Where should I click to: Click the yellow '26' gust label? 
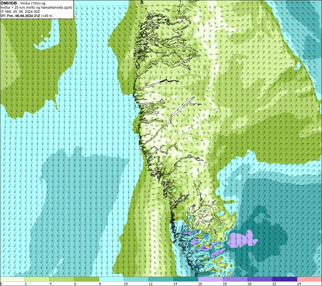(x=200, y=238)
